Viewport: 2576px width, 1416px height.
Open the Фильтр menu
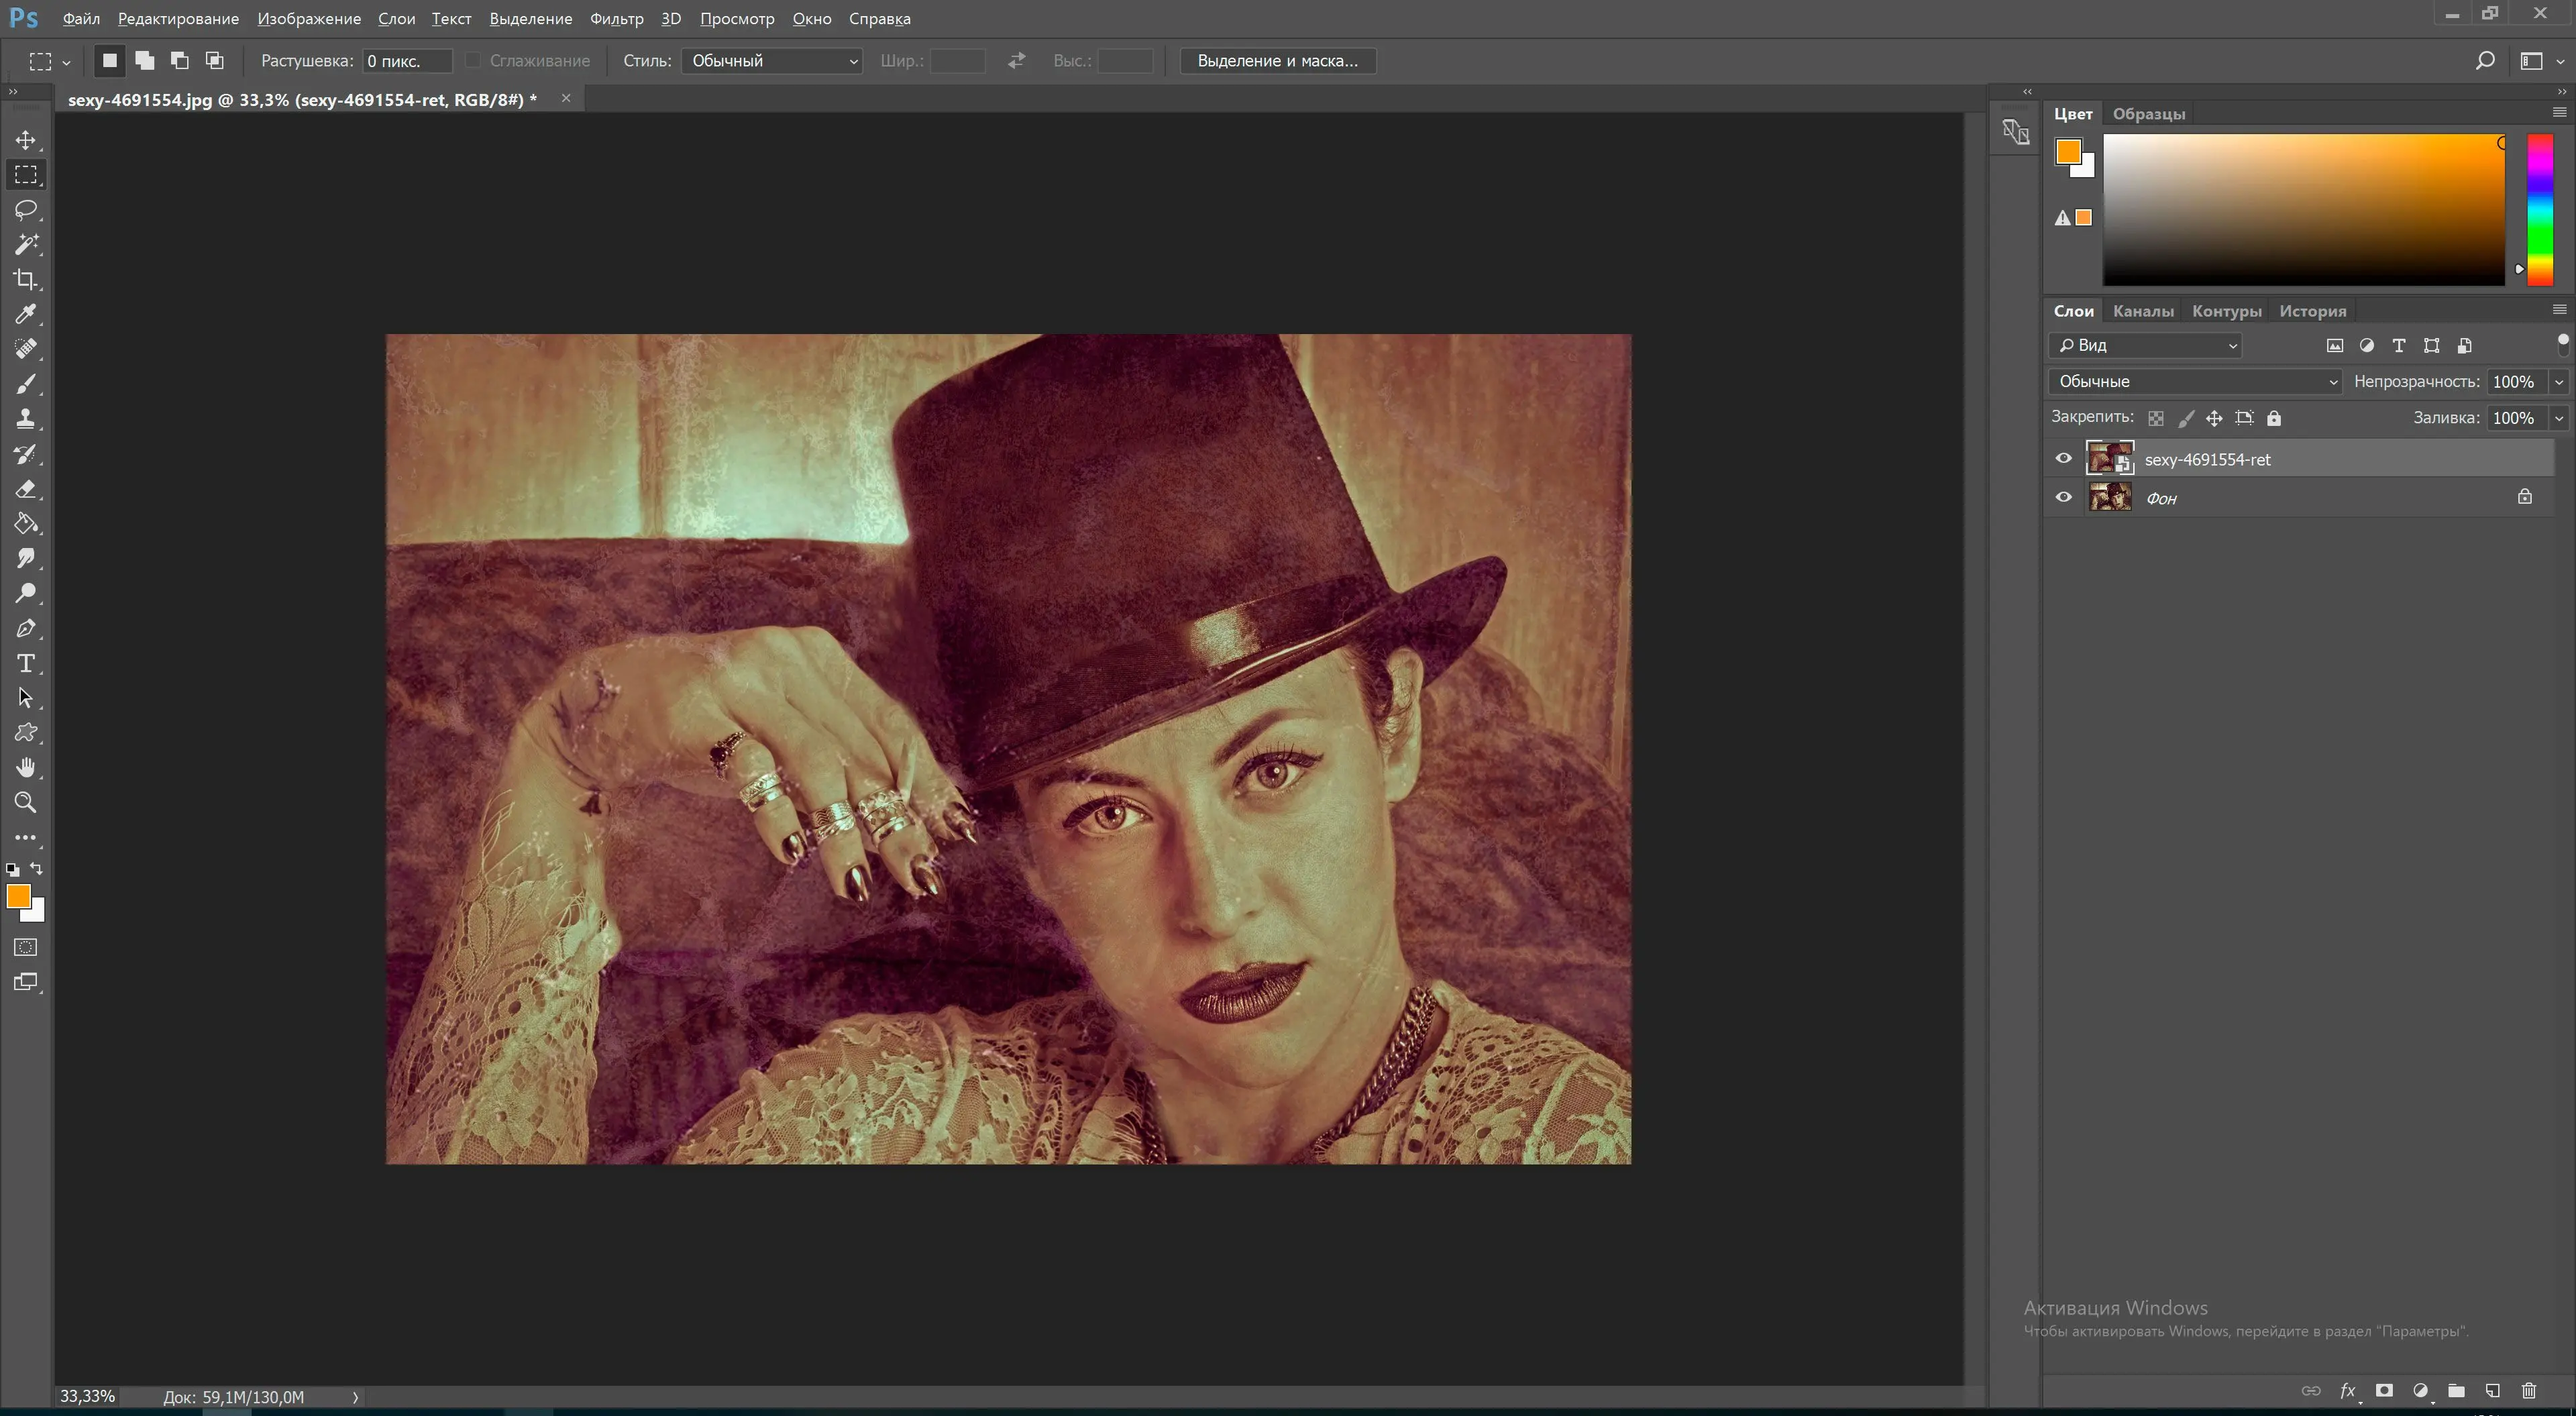tap(617, 18)
